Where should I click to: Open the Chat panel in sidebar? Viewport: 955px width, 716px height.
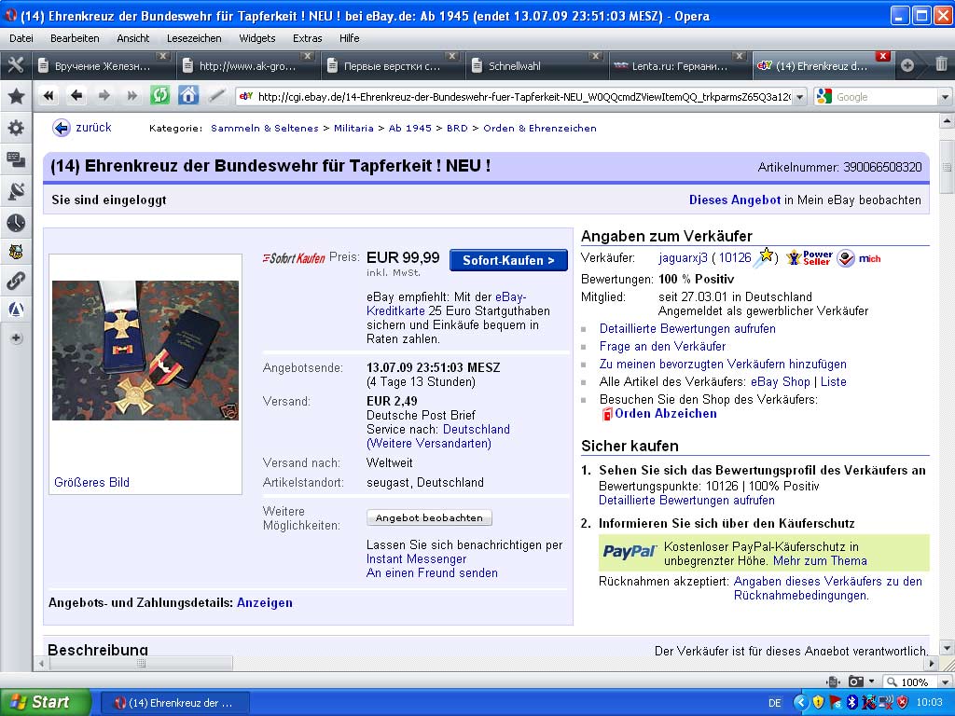pos(16,159)
